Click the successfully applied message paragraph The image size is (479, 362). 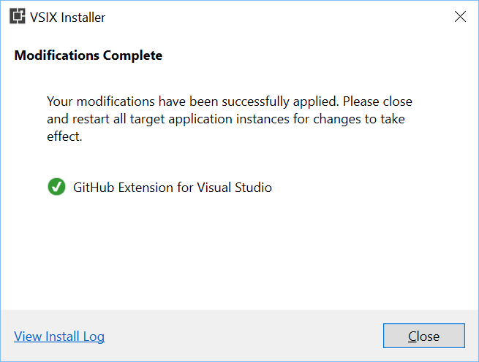pos(230,119)
